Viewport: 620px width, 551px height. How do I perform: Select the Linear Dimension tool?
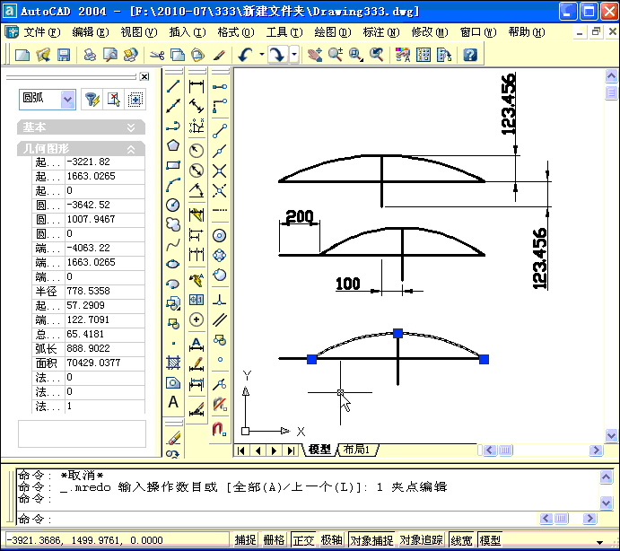pos(196,86)
